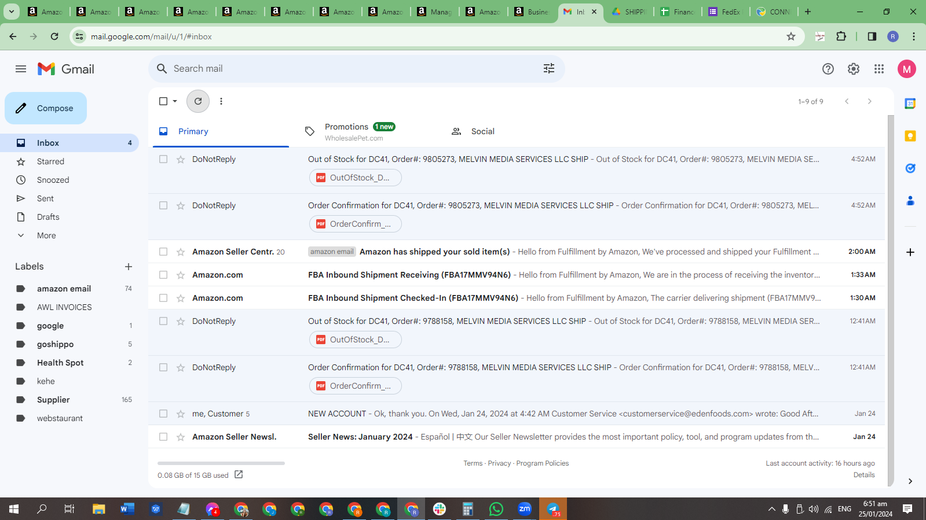Click Get Add-ons plus icon in the side panel
The image size is (926, 520).
(x=910, y=252)
